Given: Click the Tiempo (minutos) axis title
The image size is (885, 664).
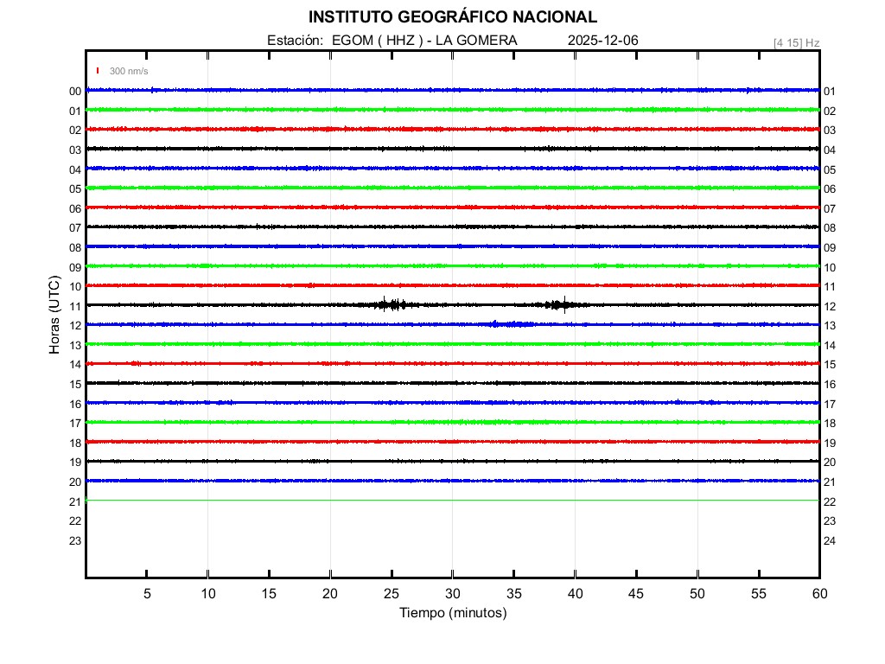Looking at the screenshot, I should pos(452,613).
